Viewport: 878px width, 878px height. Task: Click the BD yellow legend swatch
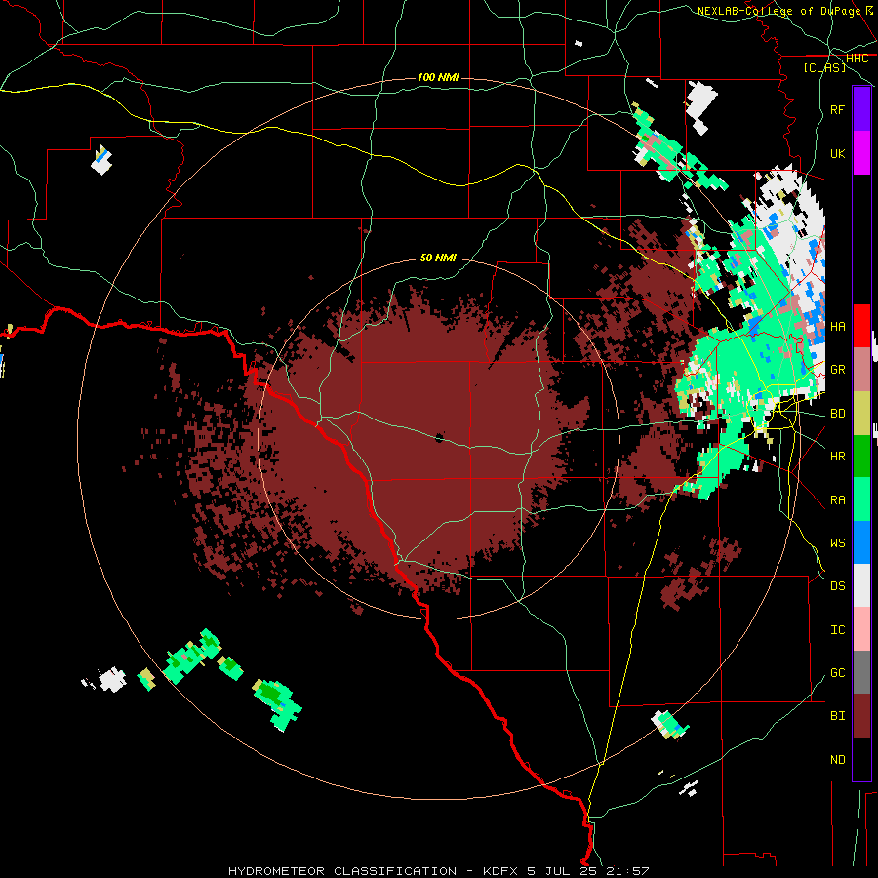tap(861, 413)
